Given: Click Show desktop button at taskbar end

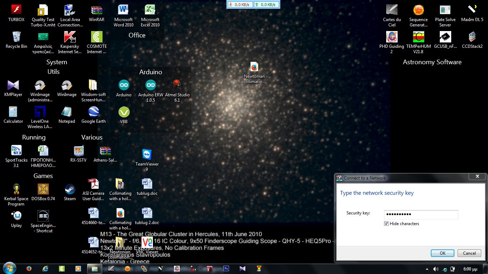Looking at the screenshot, I should 485,269.
